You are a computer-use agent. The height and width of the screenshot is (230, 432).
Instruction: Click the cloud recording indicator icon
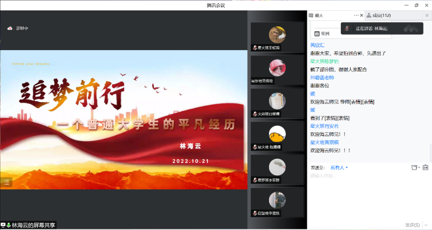pos(9,28)
